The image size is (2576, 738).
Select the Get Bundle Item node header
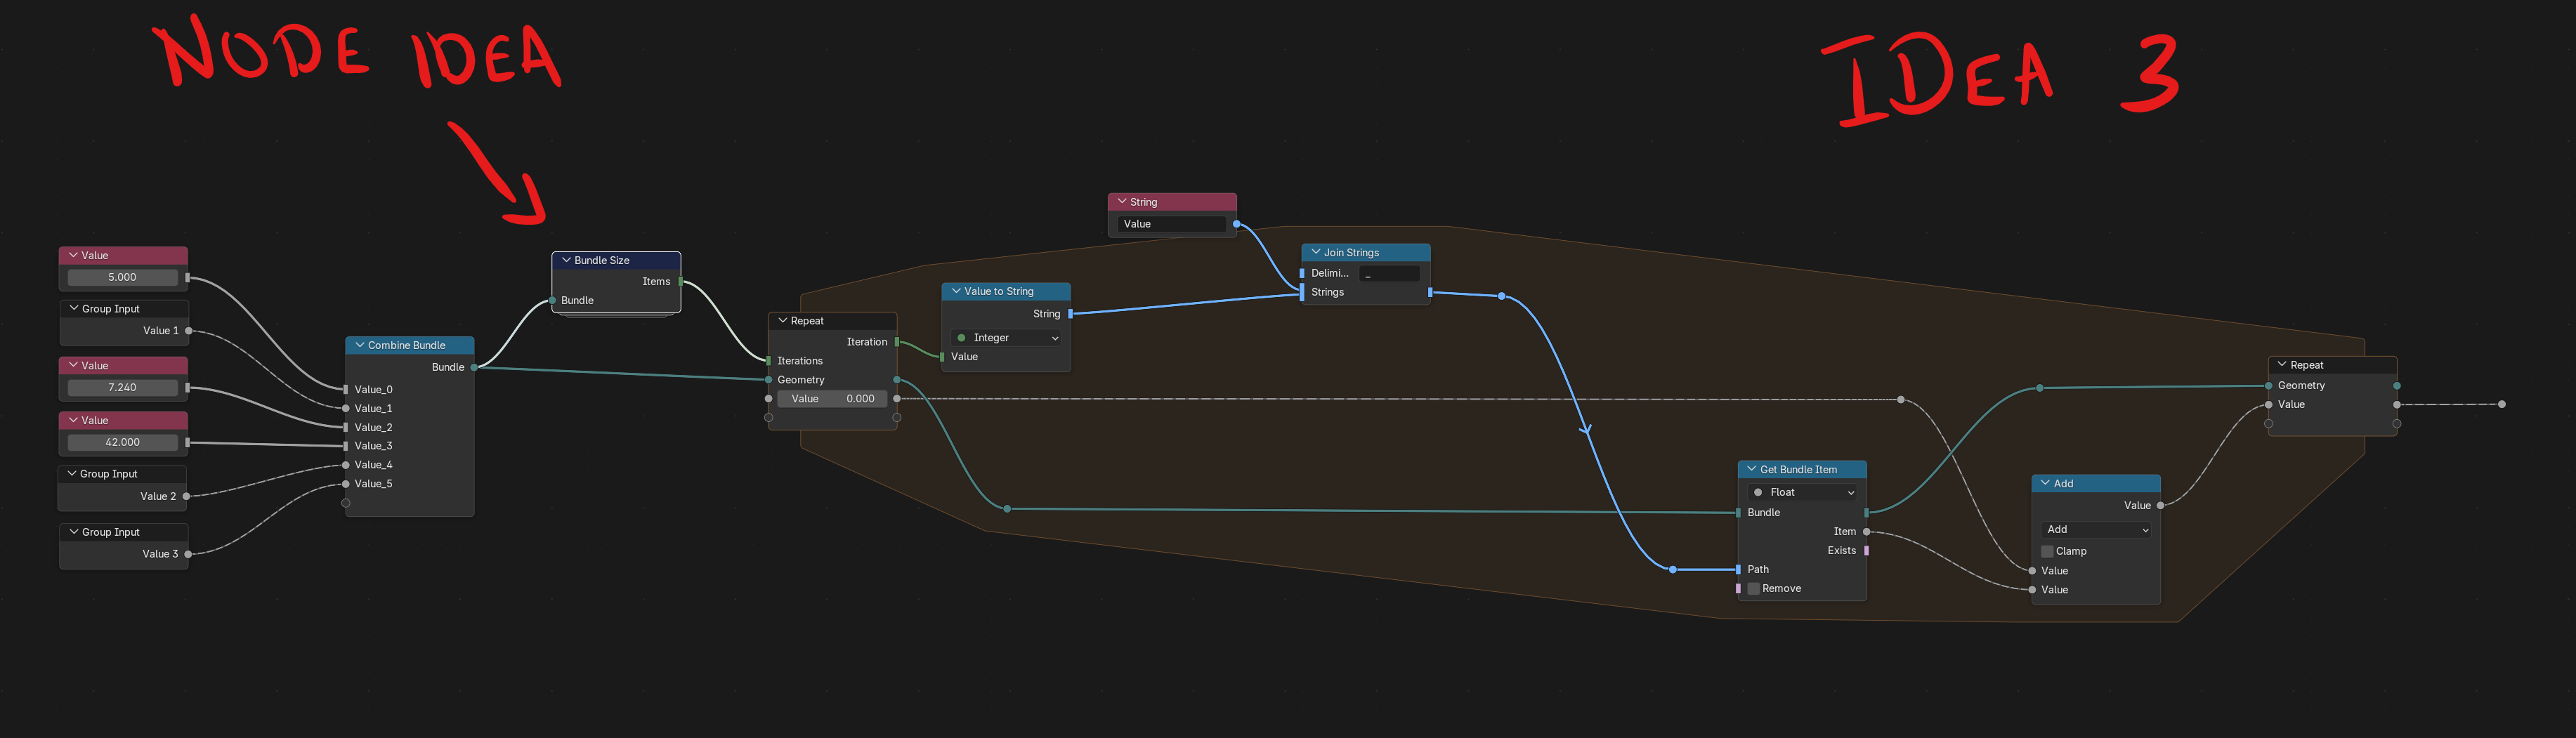tap(1802, 469)
